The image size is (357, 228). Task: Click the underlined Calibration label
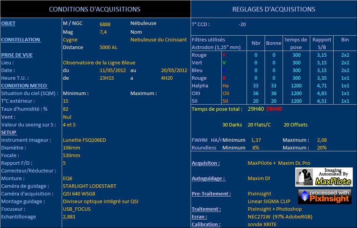click(x=206, y=225)
